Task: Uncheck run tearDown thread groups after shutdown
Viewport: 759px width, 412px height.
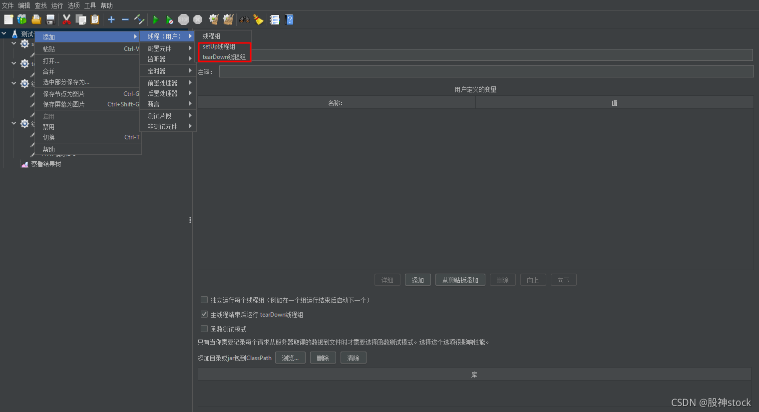Action: [204, 314]
